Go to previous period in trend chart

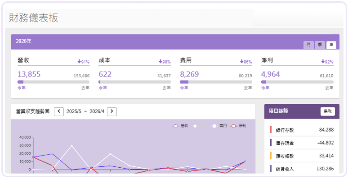[x=59, y=111]
